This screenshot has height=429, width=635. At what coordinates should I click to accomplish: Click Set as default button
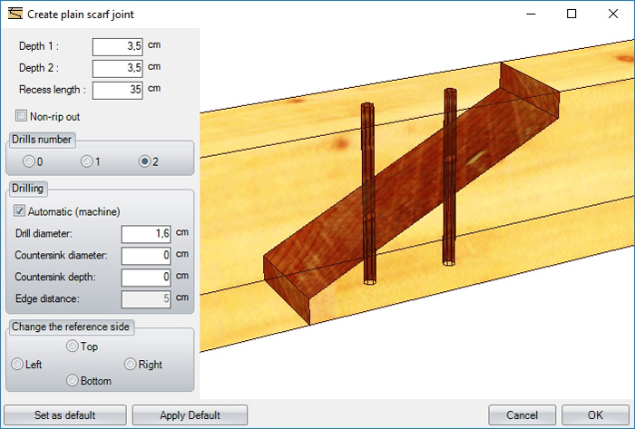[65, 415]
